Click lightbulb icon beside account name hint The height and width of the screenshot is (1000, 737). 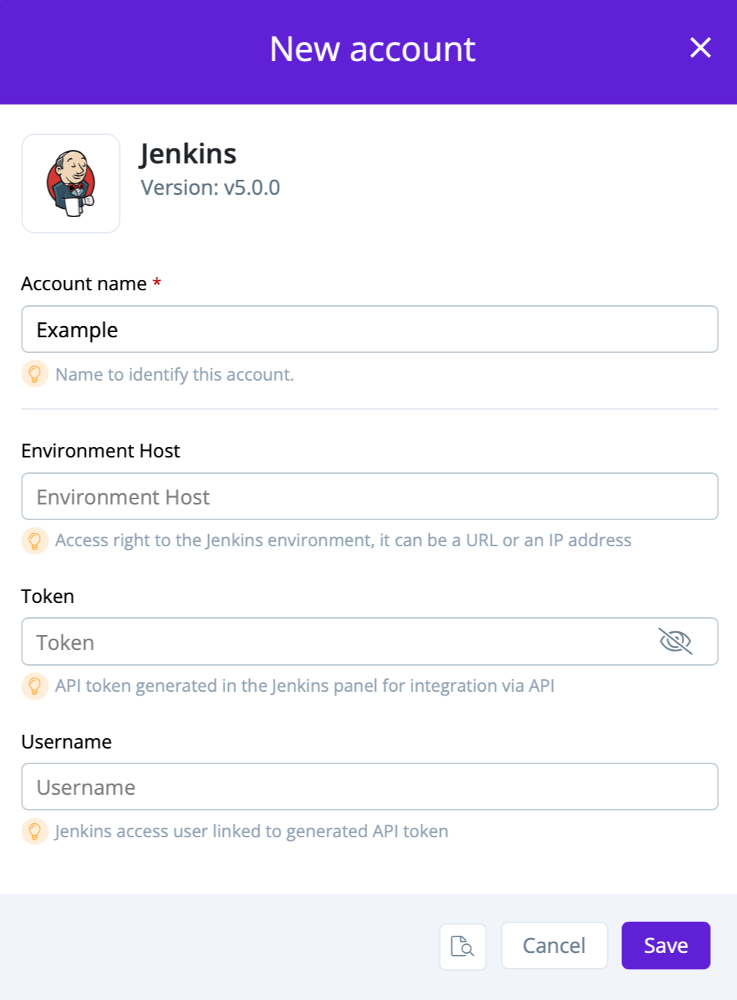click(x=35, y=374)
